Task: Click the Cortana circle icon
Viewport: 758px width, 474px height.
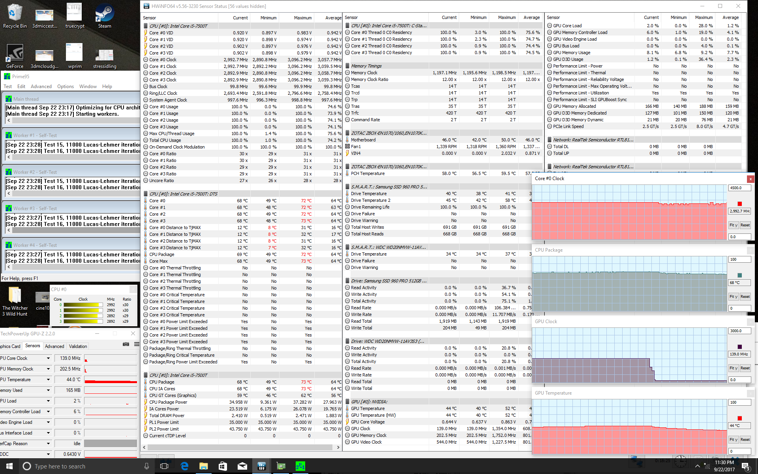Action: (27, 466)
